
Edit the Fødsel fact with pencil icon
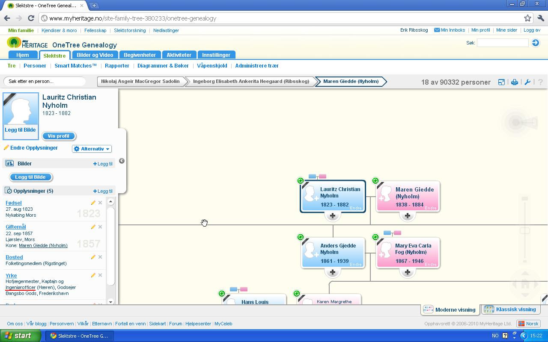coord(93,203)
